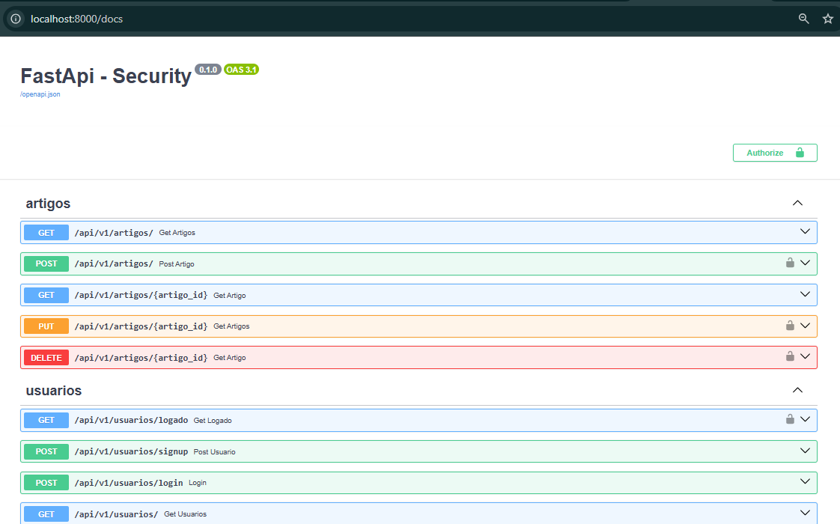Expand chevron on the DELETE artigos row
Viewport: 840px width, 524px height.
tap(805, 356)
